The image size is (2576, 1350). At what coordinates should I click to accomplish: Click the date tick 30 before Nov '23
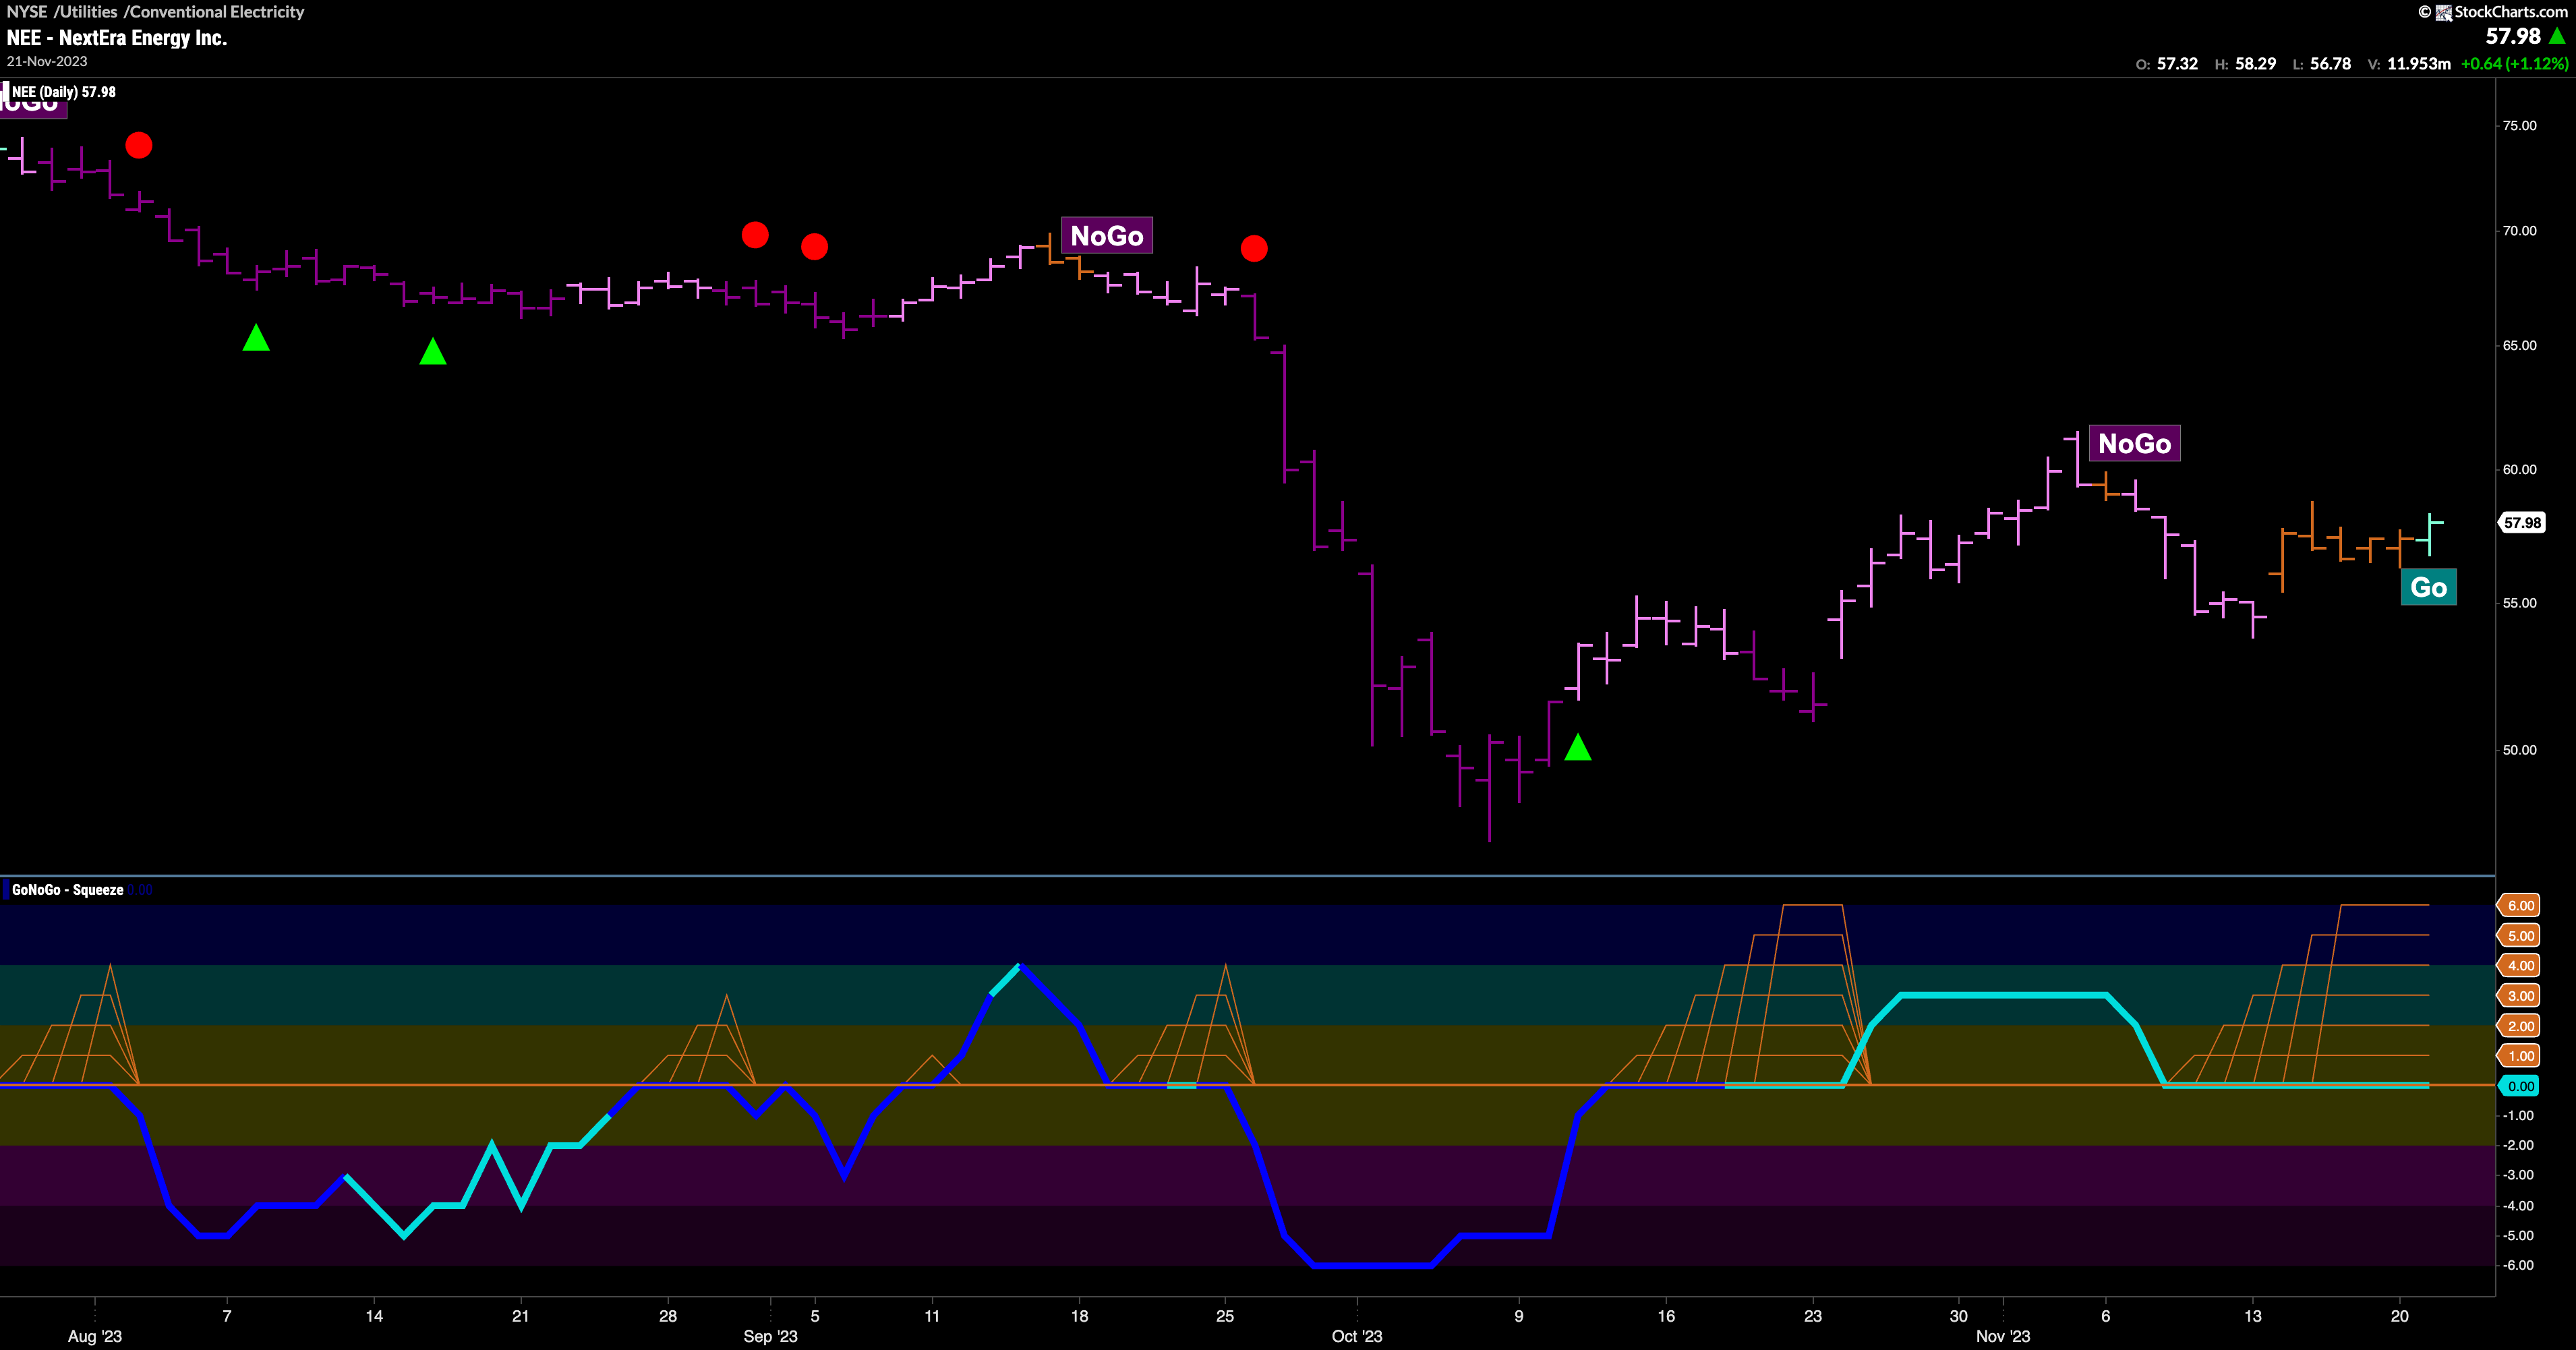pyautogui.click(x=1959, y=1316)
